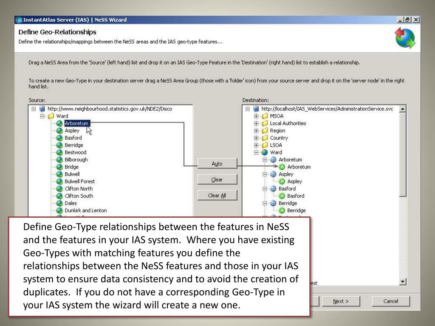
Task: Click the Arboretum parent globe icon in Destination
Action: pos(273,160)
